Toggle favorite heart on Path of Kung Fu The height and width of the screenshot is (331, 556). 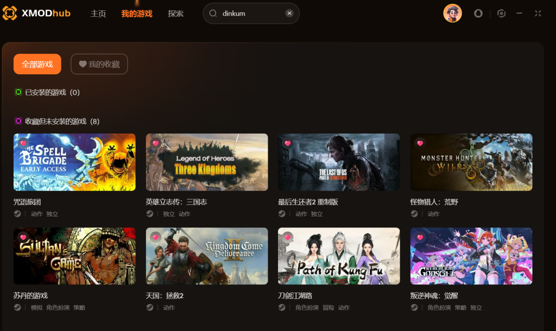(288, 237)
